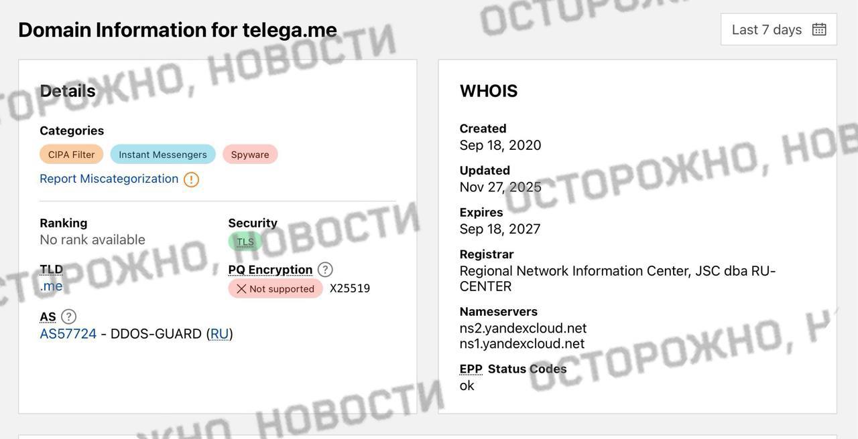Image resolution: width=858 pixels, height=439 pixels.
Task: Open the Report Miscategorization link
Action: point(109,179)
